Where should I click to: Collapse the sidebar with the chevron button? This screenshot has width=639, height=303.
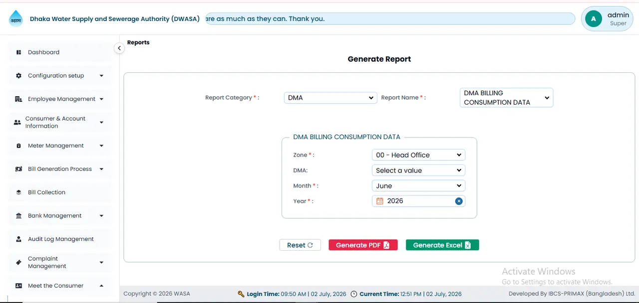[x=119, y=48]
